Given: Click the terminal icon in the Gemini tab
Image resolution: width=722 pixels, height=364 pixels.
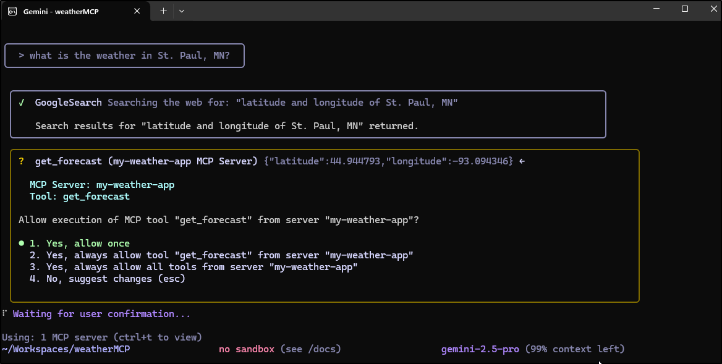Looking at the screenshot, I should click(x=12, y=12).
